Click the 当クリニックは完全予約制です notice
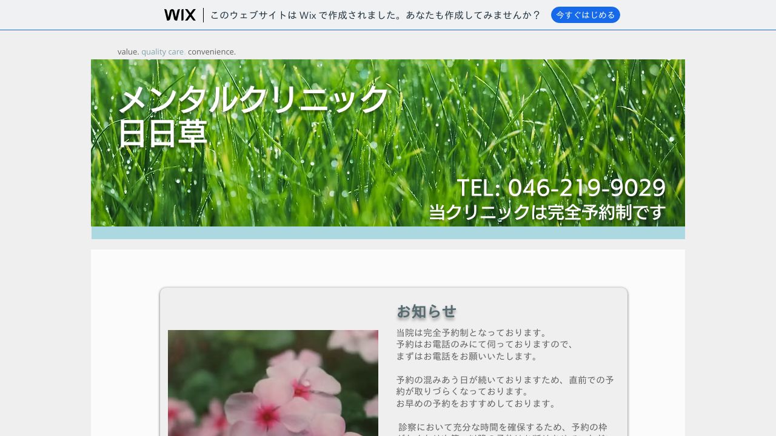Viewport: 776px width, 436px height. click(547, 213)
